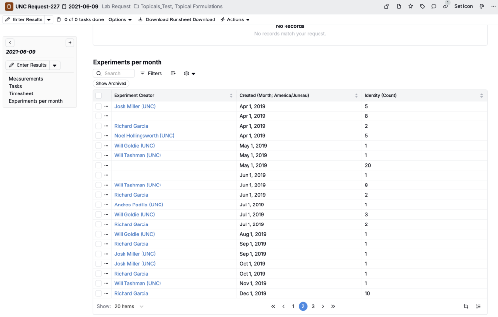This screenshot has width=498, height=317.
Task: Click the column layout icon beside Filters
Action: click(x=173, y=73)
